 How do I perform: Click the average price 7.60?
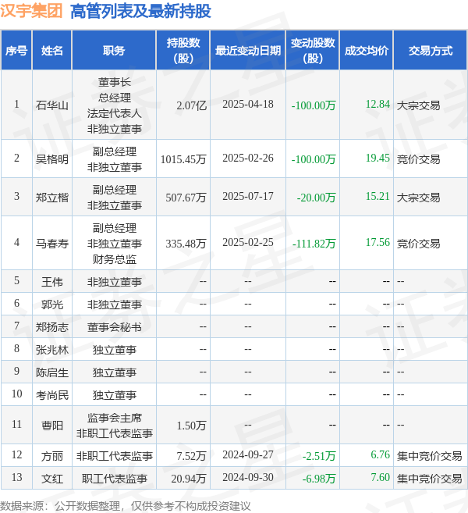(381, 478)
